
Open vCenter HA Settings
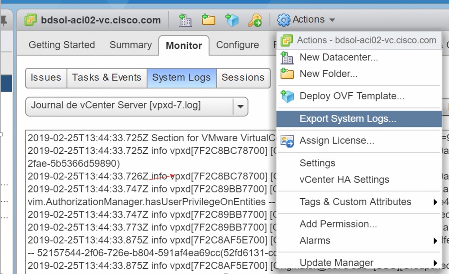pos(343,179)
